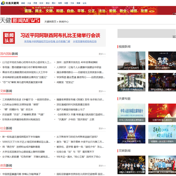Play the night crowd scene video
176x176 pixels.
162,82
